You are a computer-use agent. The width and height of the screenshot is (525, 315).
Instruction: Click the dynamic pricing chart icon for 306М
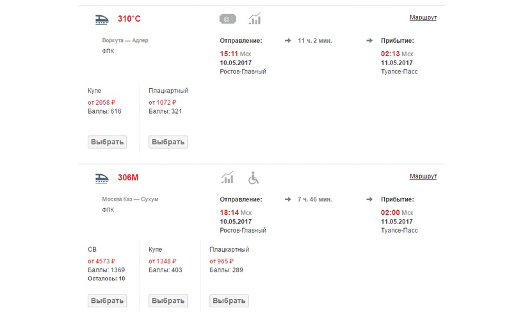point(227,177)
